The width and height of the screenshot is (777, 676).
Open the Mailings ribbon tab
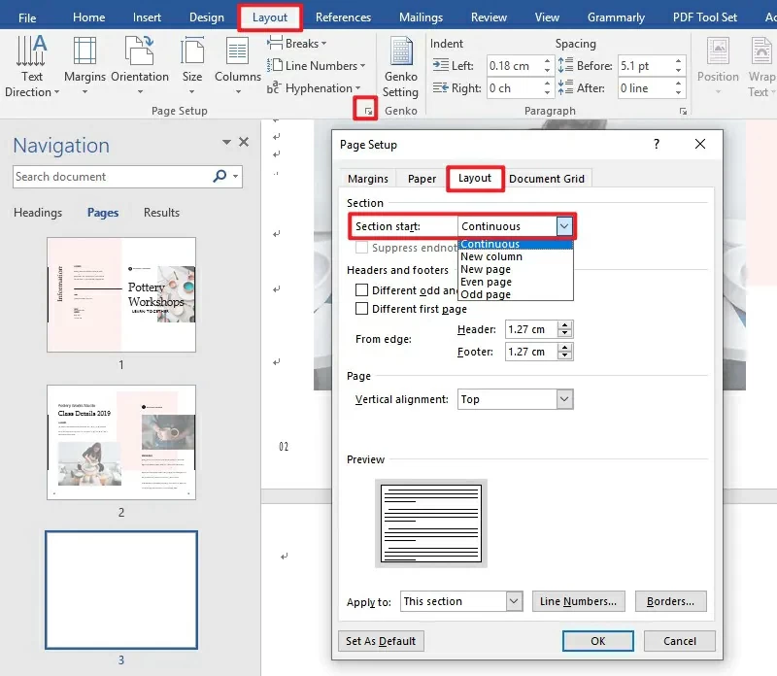pyautogui.click(x=420, y=17)
